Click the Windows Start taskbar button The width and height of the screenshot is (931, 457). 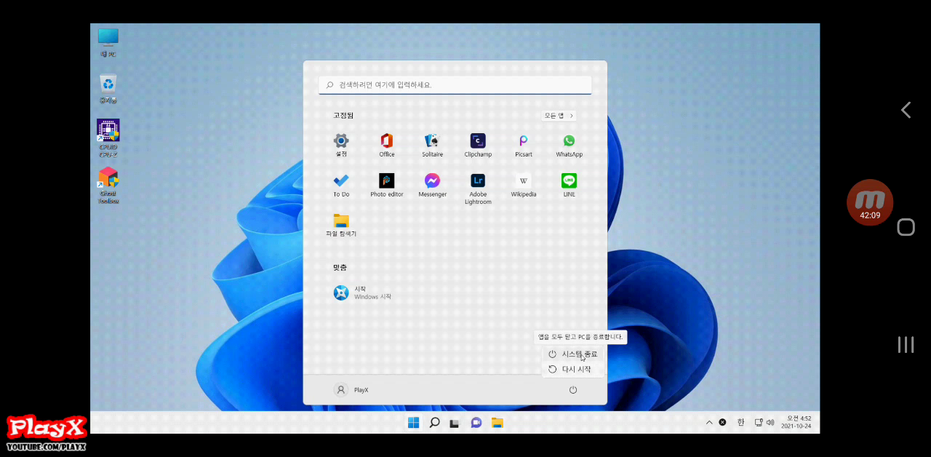coord(413,423)
